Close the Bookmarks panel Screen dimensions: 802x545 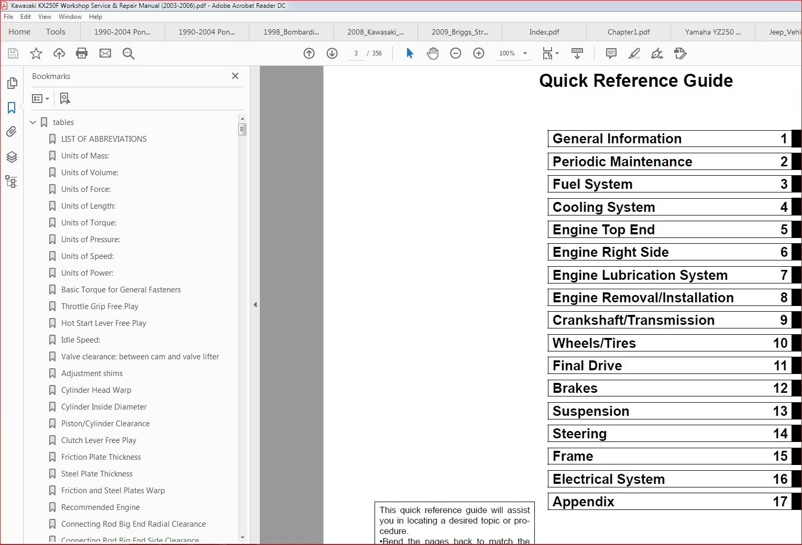click(235, 76)
